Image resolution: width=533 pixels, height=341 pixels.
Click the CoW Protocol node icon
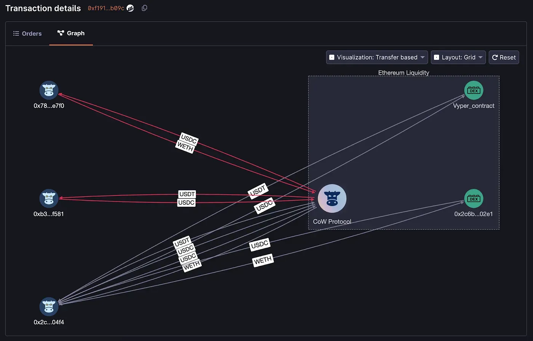tap(332, 198)
